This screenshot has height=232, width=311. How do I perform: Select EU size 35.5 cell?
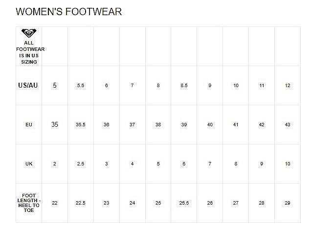point(81,124)
